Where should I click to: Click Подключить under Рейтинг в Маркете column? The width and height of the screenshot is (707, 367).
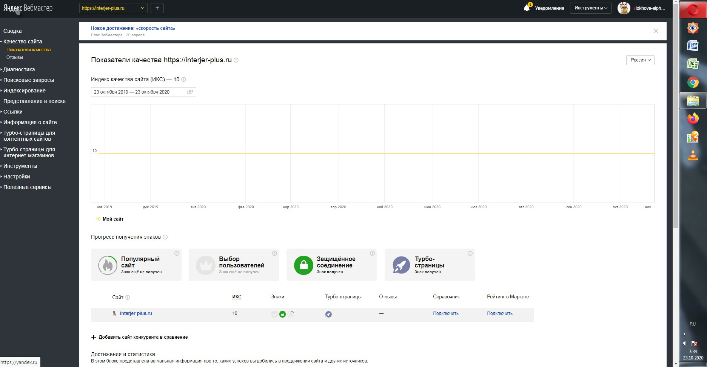point(500,313)
